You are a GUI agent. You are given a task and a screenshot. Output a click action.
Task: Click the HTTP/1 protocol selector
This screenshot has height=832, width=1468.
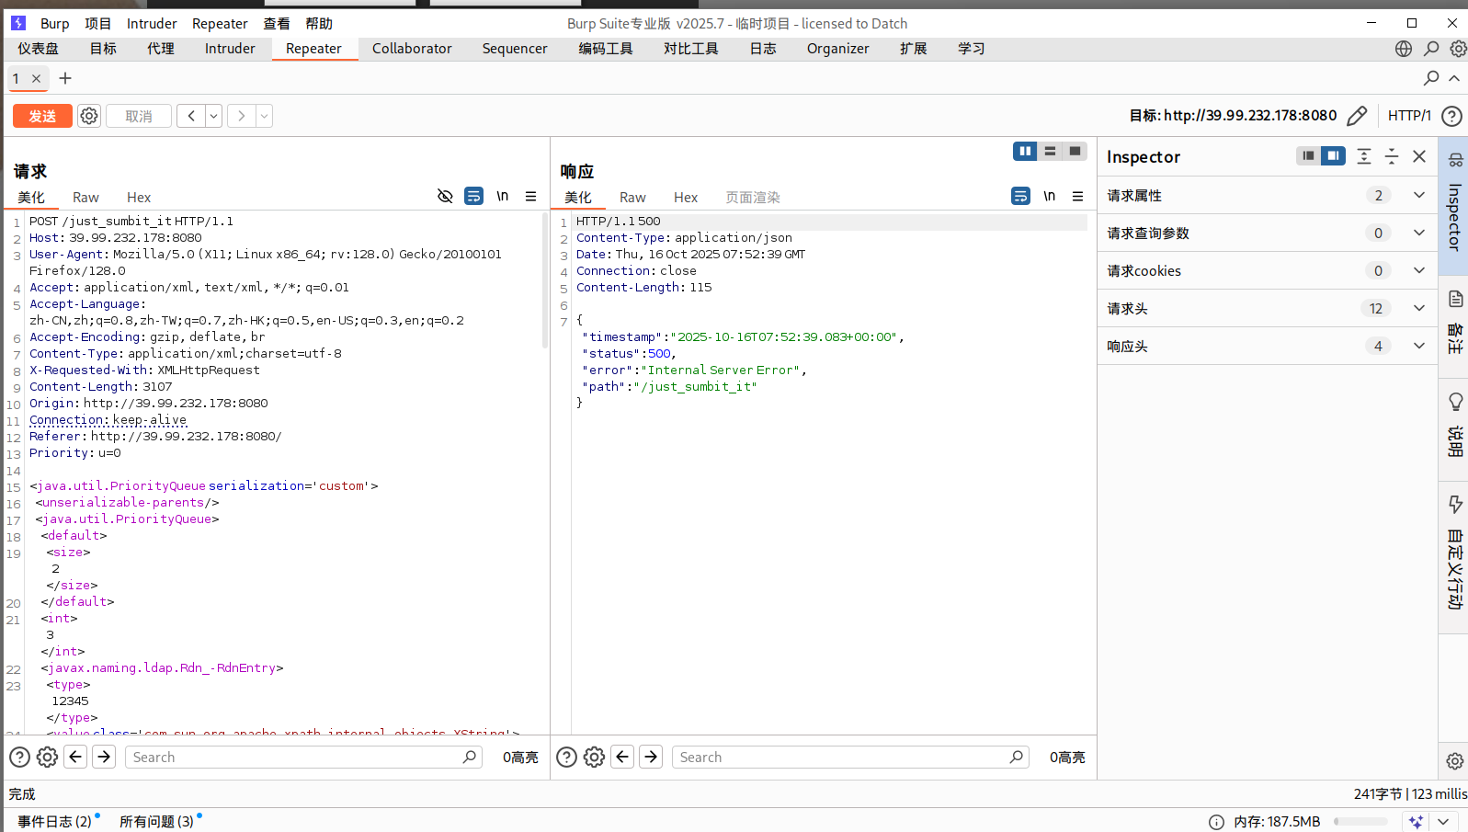tap(1409, 116)
